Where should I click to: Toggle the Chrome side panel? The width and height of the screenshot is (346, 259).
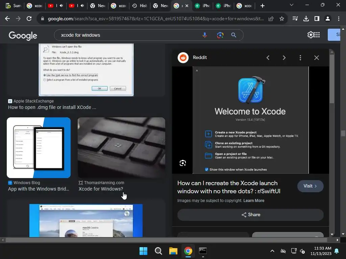click(x=317, y=19)
